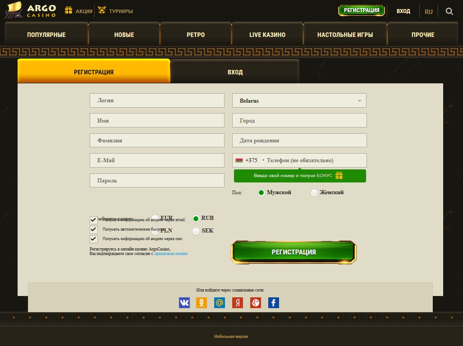The height and width of the screenshot is (346, 463).
Task: Click the Mail.ru @ login icon
Action: (220, 303)
